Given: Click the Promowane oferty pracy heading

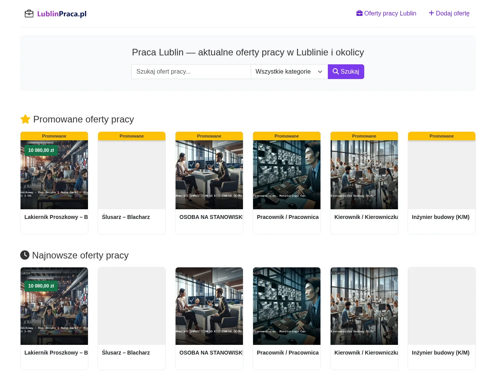Looking at the screenshot, I should point(77,119).
